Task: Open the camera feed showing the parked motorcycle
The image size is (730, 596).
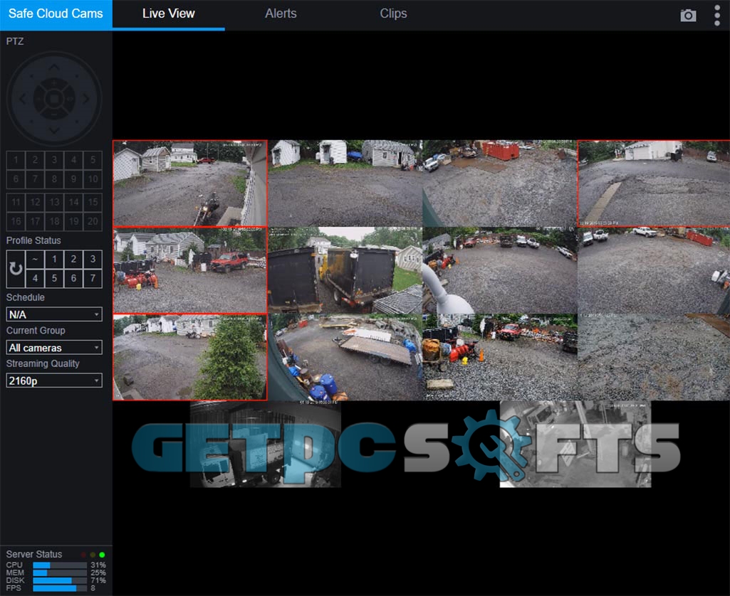Action: 190,183
